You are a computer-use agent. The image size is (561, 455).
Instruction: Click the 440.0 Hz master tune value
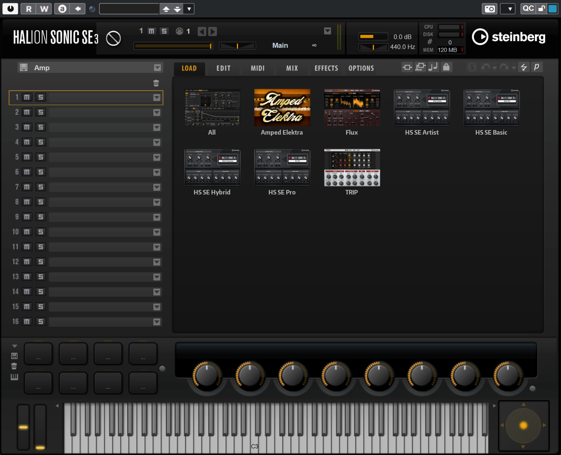pos(402,47)
